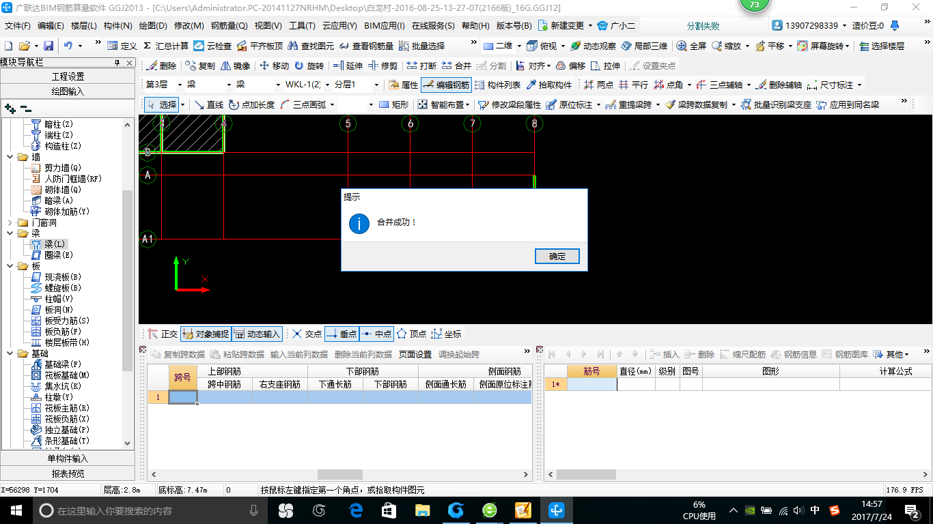This screenshot has width=933, height=524.
Task: Open the Windows Start menu
Action: [x=16, y=510]
